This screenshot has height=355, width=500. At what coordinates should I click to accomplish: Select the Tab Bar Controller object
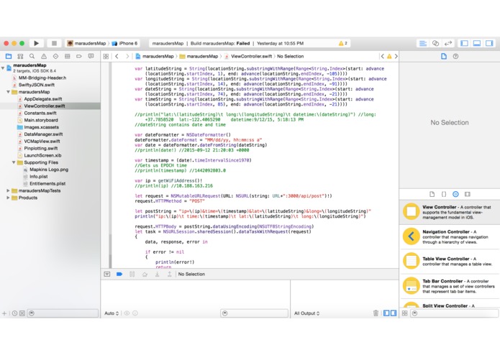[x=450, y=286]
